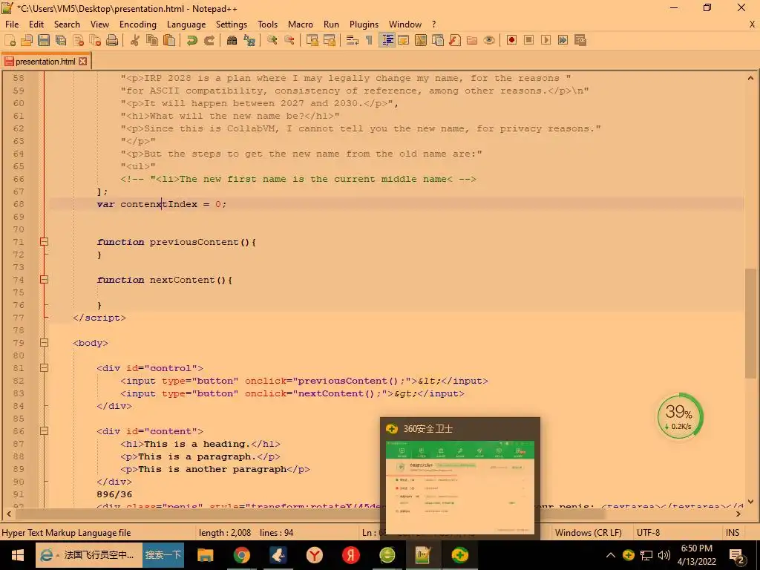Paste from clipboard toolbar icon

[x=169, y=40]
